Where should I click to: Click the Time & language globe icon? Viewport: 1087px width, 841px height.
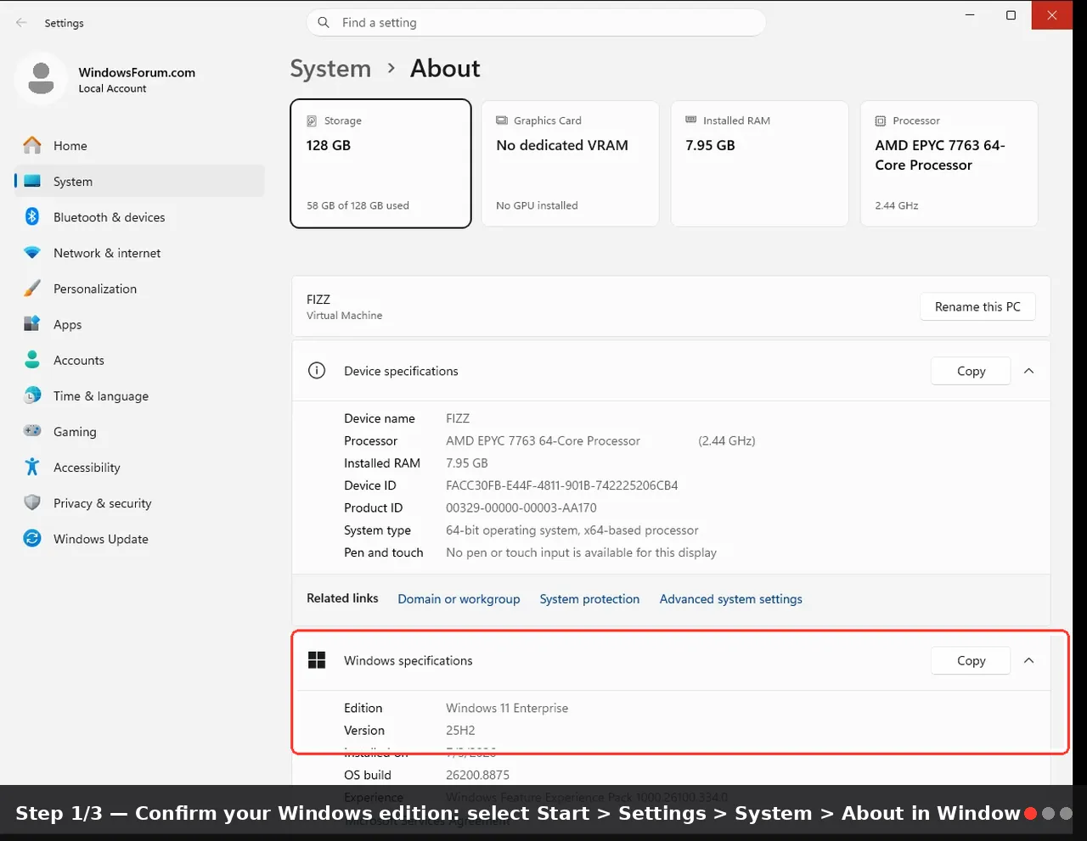click(32, 395)
